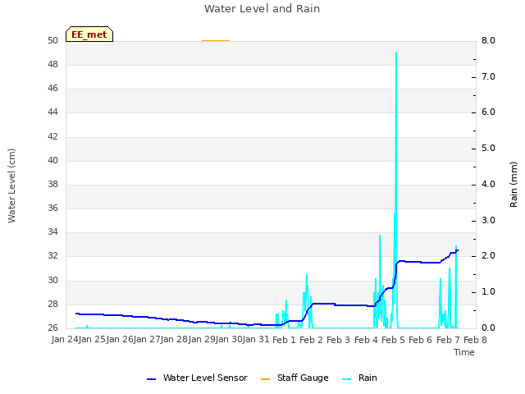Click the Jan 28 x-axis tick label

175,340
